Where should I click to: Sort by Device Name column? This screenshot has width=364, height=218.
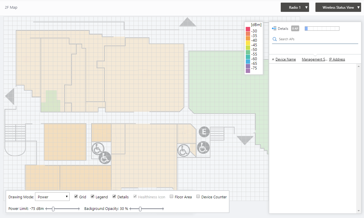tap(285, 59)
